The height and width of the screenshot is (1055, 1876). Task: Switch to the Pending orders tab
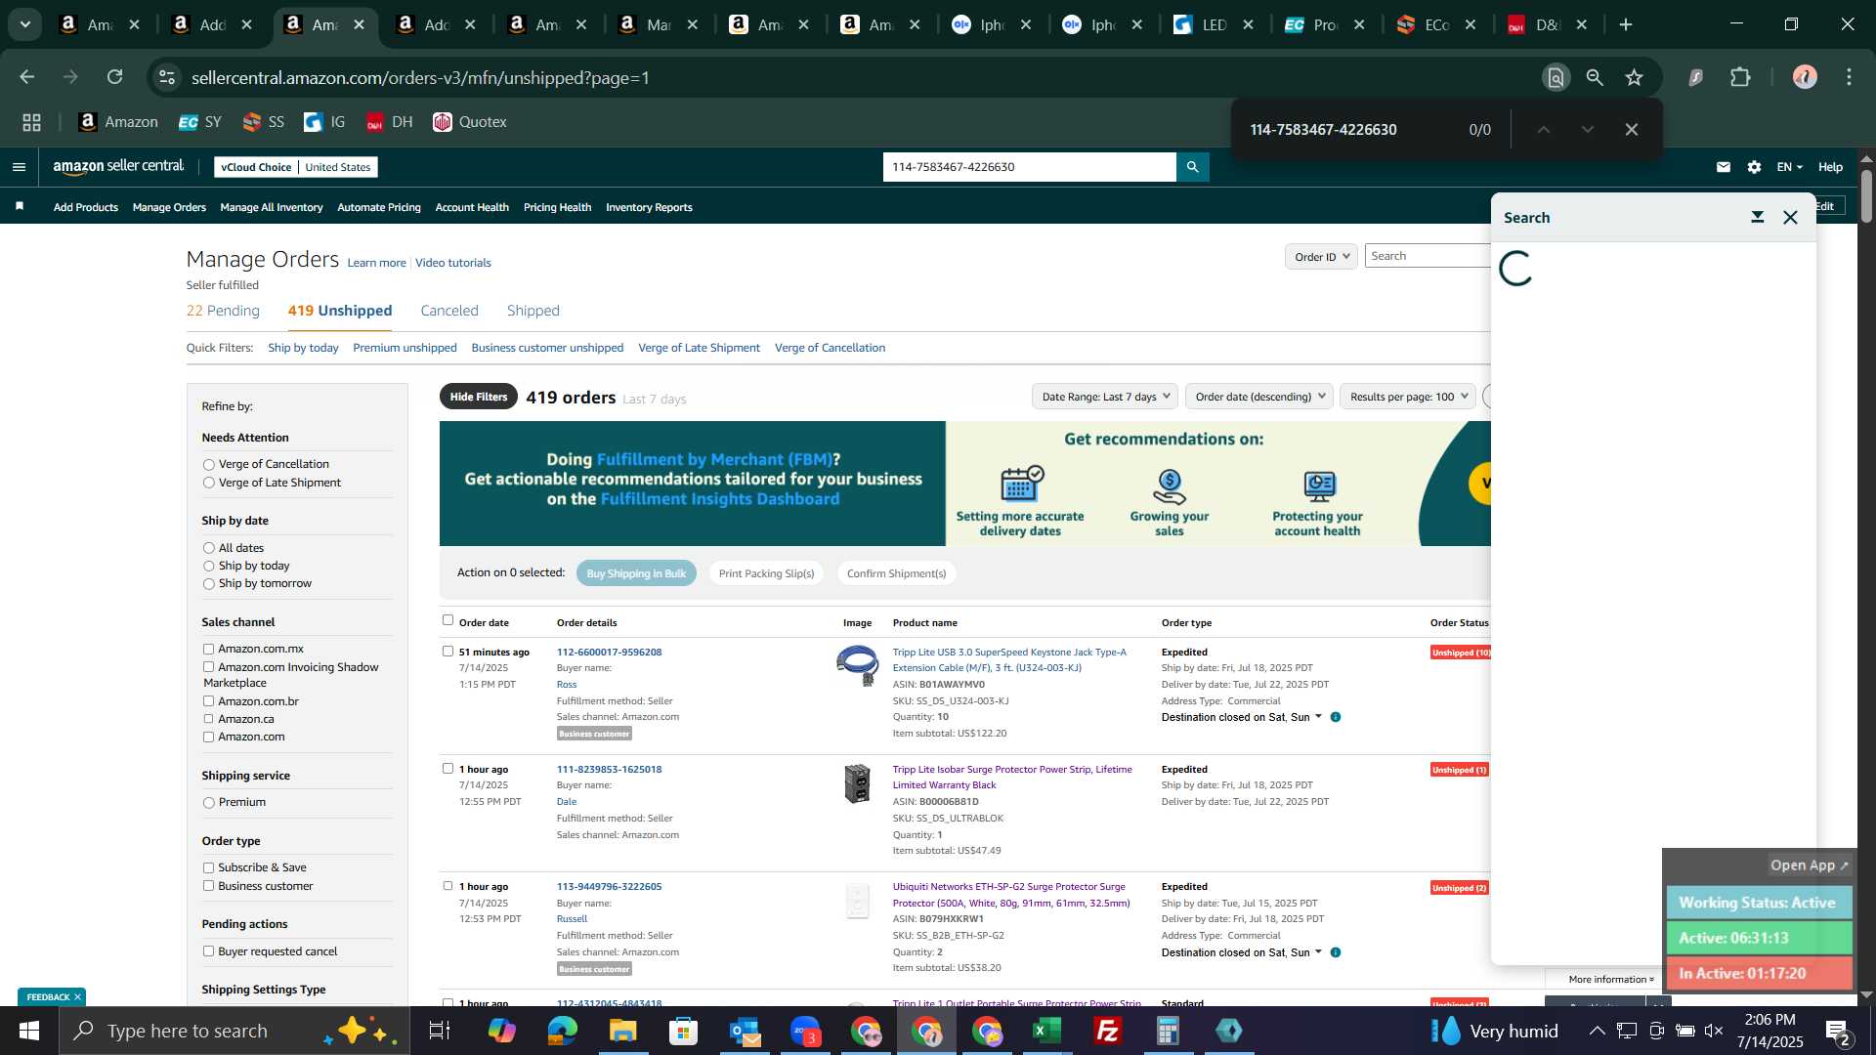223,311
